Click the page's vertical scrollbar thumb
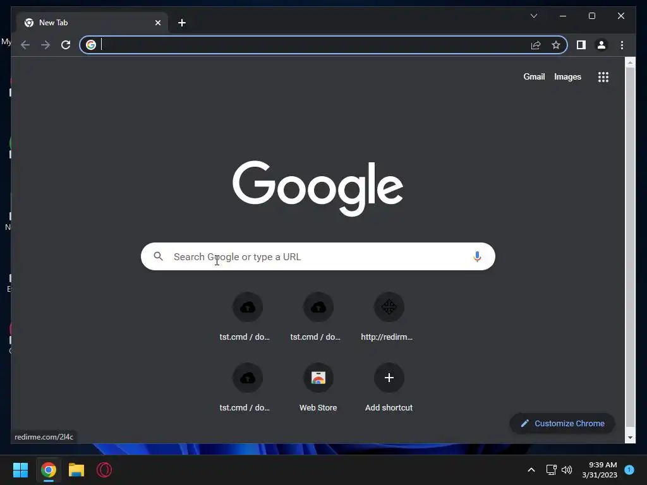The width and height of the screenshot is (647, 485). (630, 248)
